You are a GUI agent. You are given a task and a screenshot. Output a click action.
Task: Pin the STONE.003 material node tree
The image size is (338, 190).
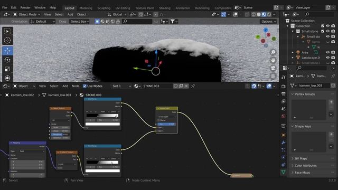(193, 86)
